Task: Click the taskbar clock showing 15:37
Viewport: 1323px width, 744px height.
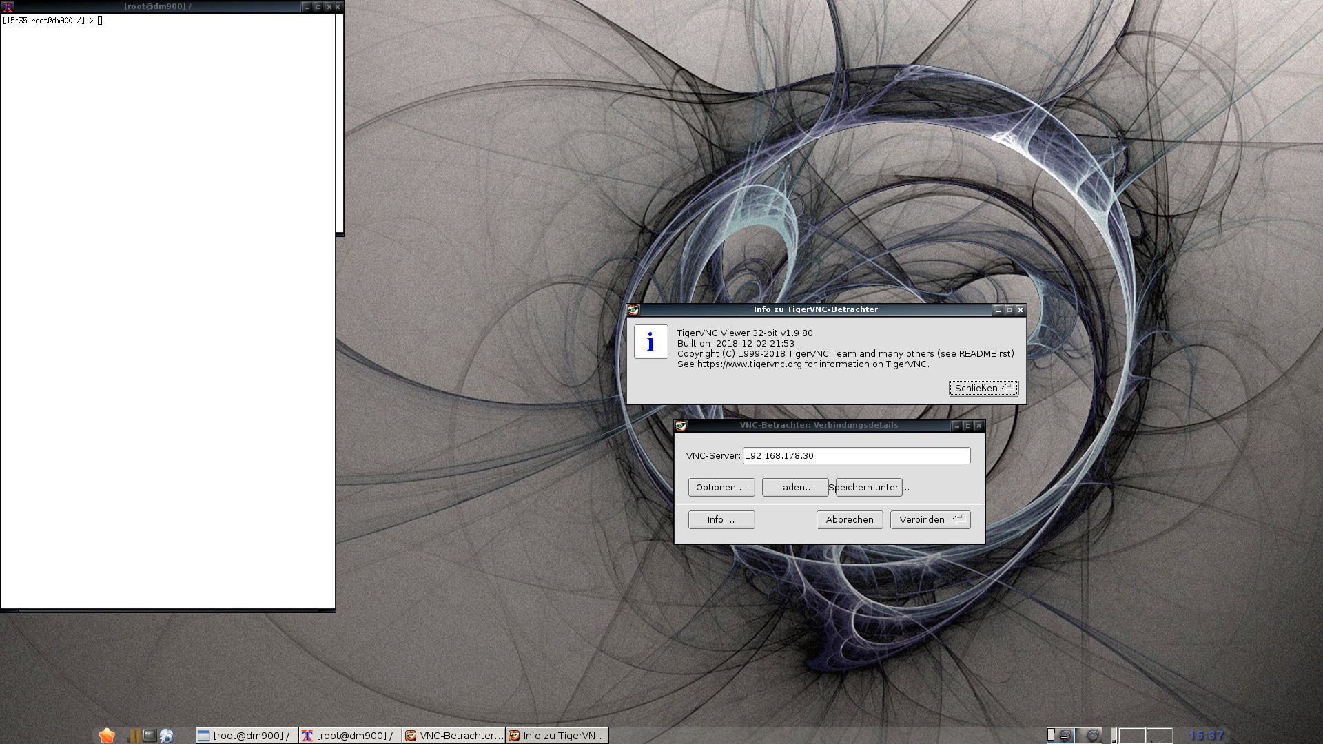Action: point(1206,736)
